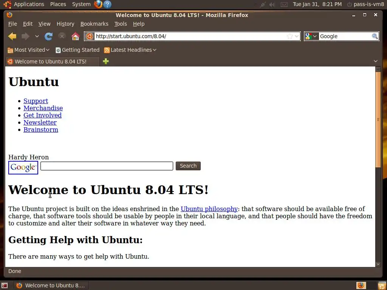Follow the Get Involved link
The image size is (387, 290).
(42, 115)
